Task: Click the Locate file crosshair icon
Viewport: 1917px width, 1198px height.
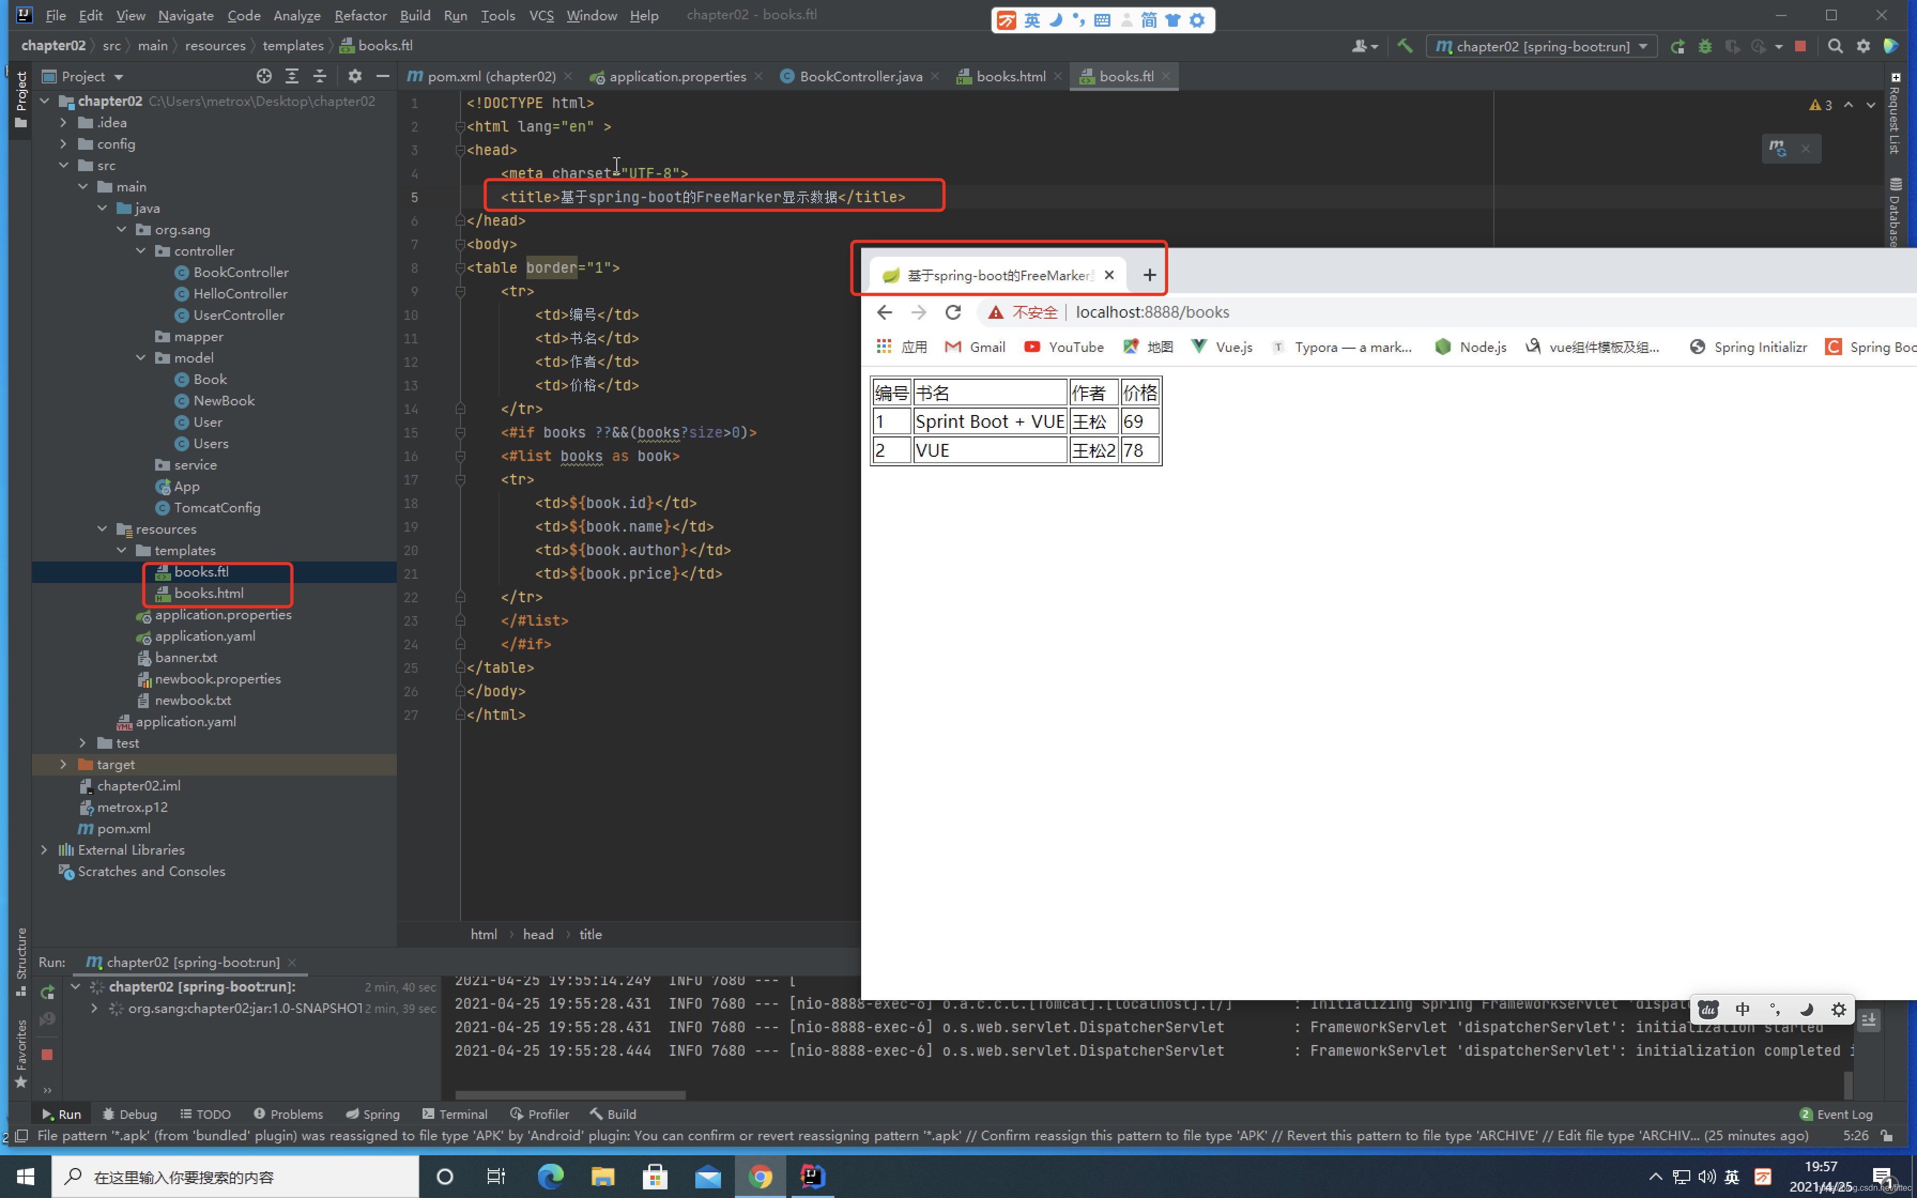Action: 264,76
